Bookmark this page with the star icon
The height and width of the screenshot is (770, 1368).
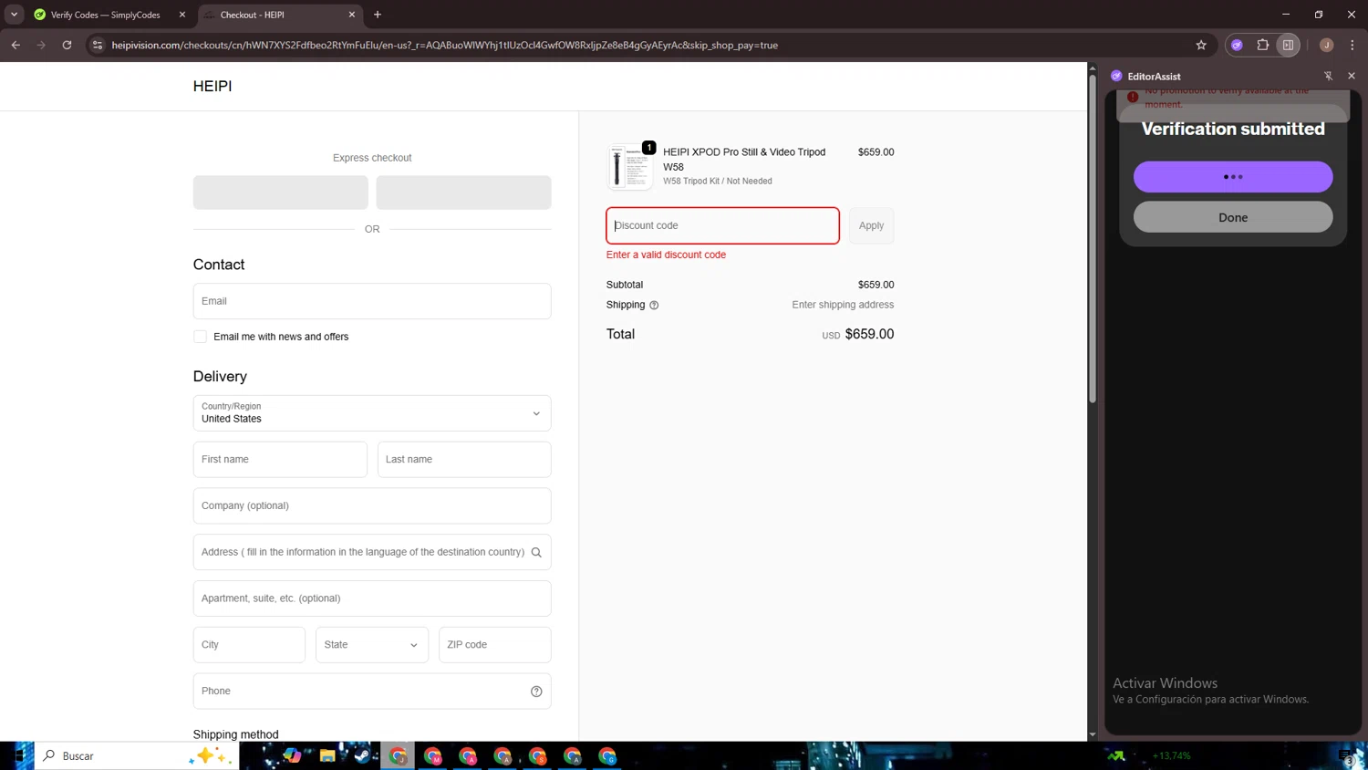point(1201,45)
